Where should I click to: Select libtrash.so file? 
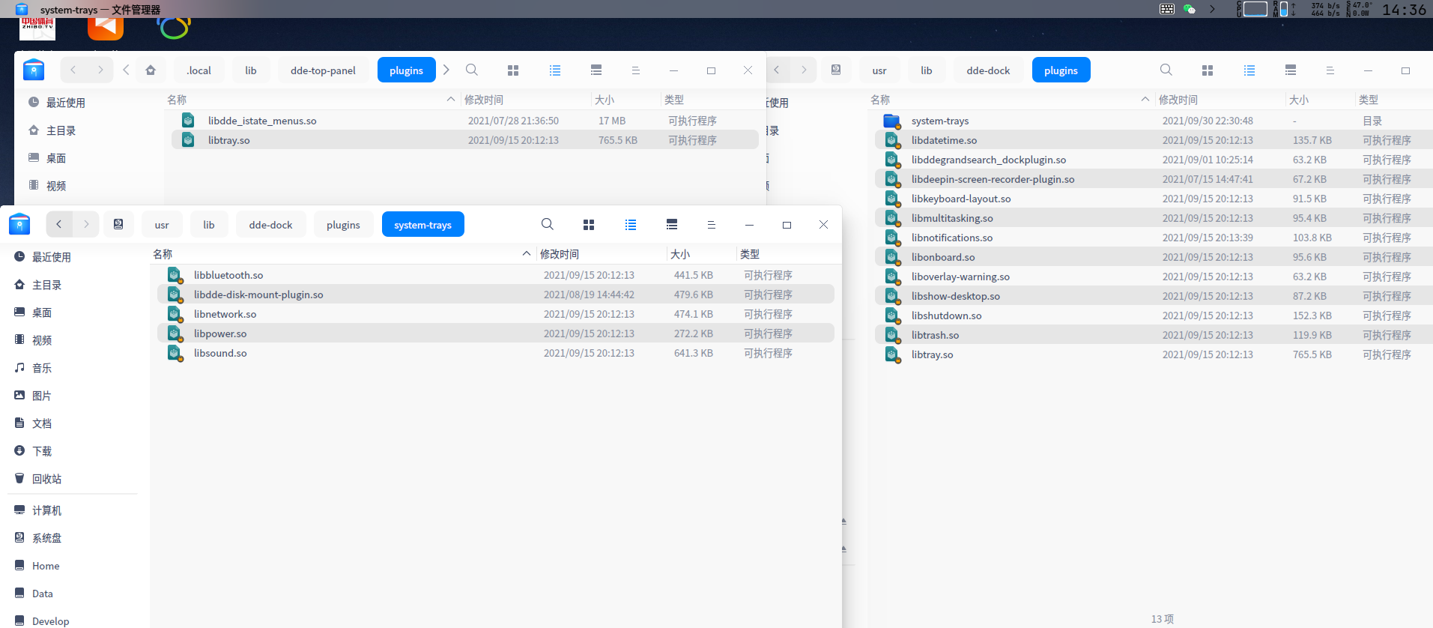click(x=1154, y=335)
